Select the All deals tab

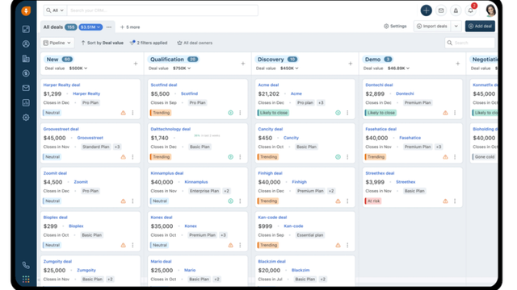[x=53, y=27]
